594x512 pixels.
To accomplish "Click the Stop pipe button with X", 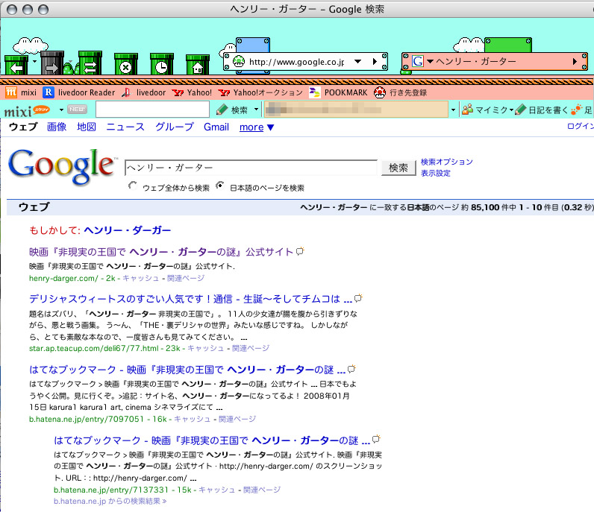I will click(126, 64).
